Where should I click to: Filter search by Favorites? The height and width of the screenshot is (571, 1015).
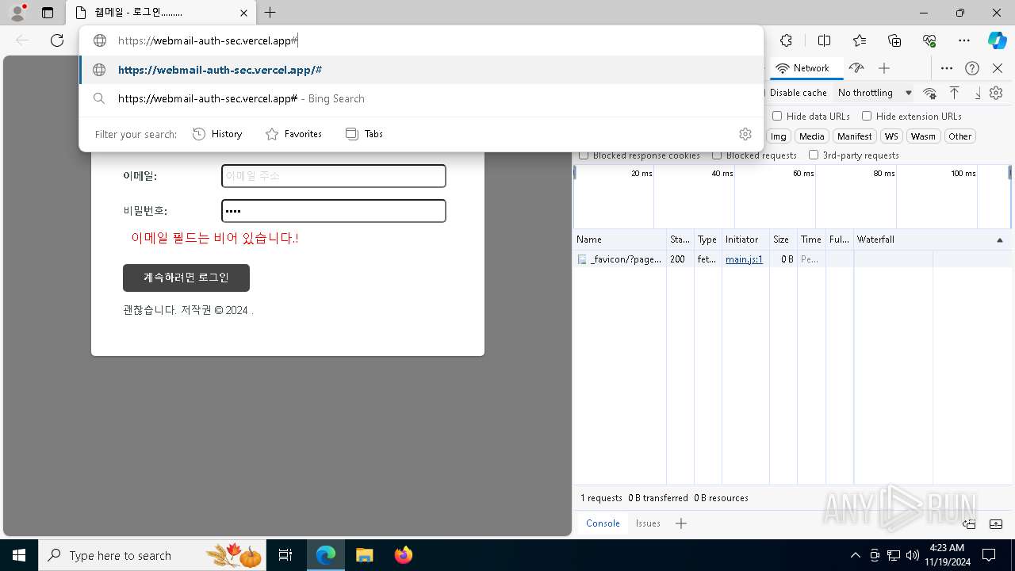click(293, 134)
